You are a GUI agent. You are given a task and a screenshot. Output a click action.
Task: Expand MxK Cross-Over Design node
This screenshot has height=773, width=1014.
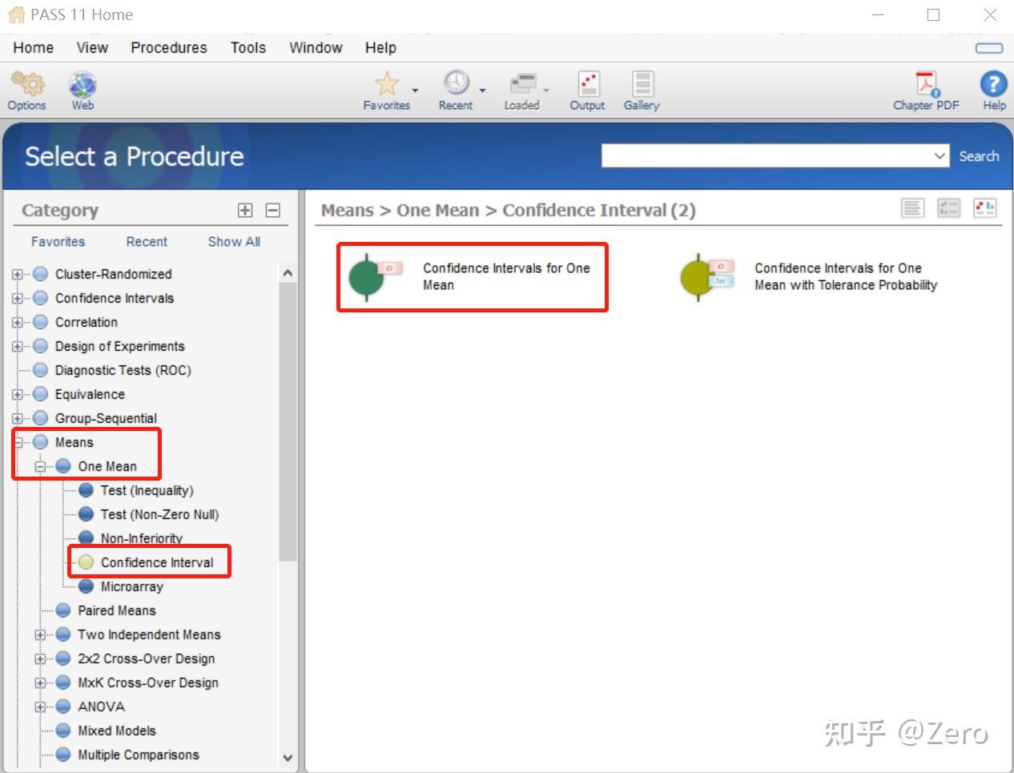pyautogui.click(x=40, y=682)
